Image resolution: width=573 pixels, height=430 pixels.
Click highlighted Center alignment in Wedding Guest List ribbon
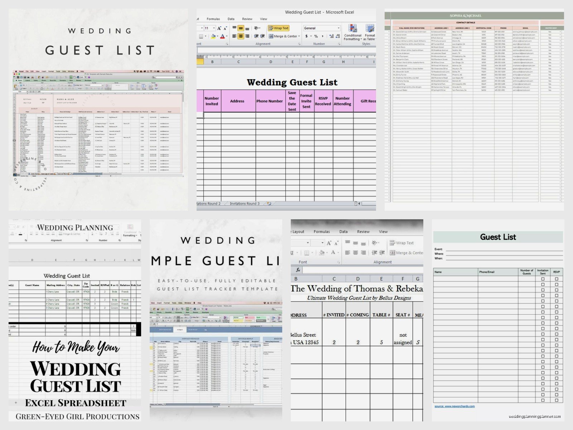(x=241, y=36)
